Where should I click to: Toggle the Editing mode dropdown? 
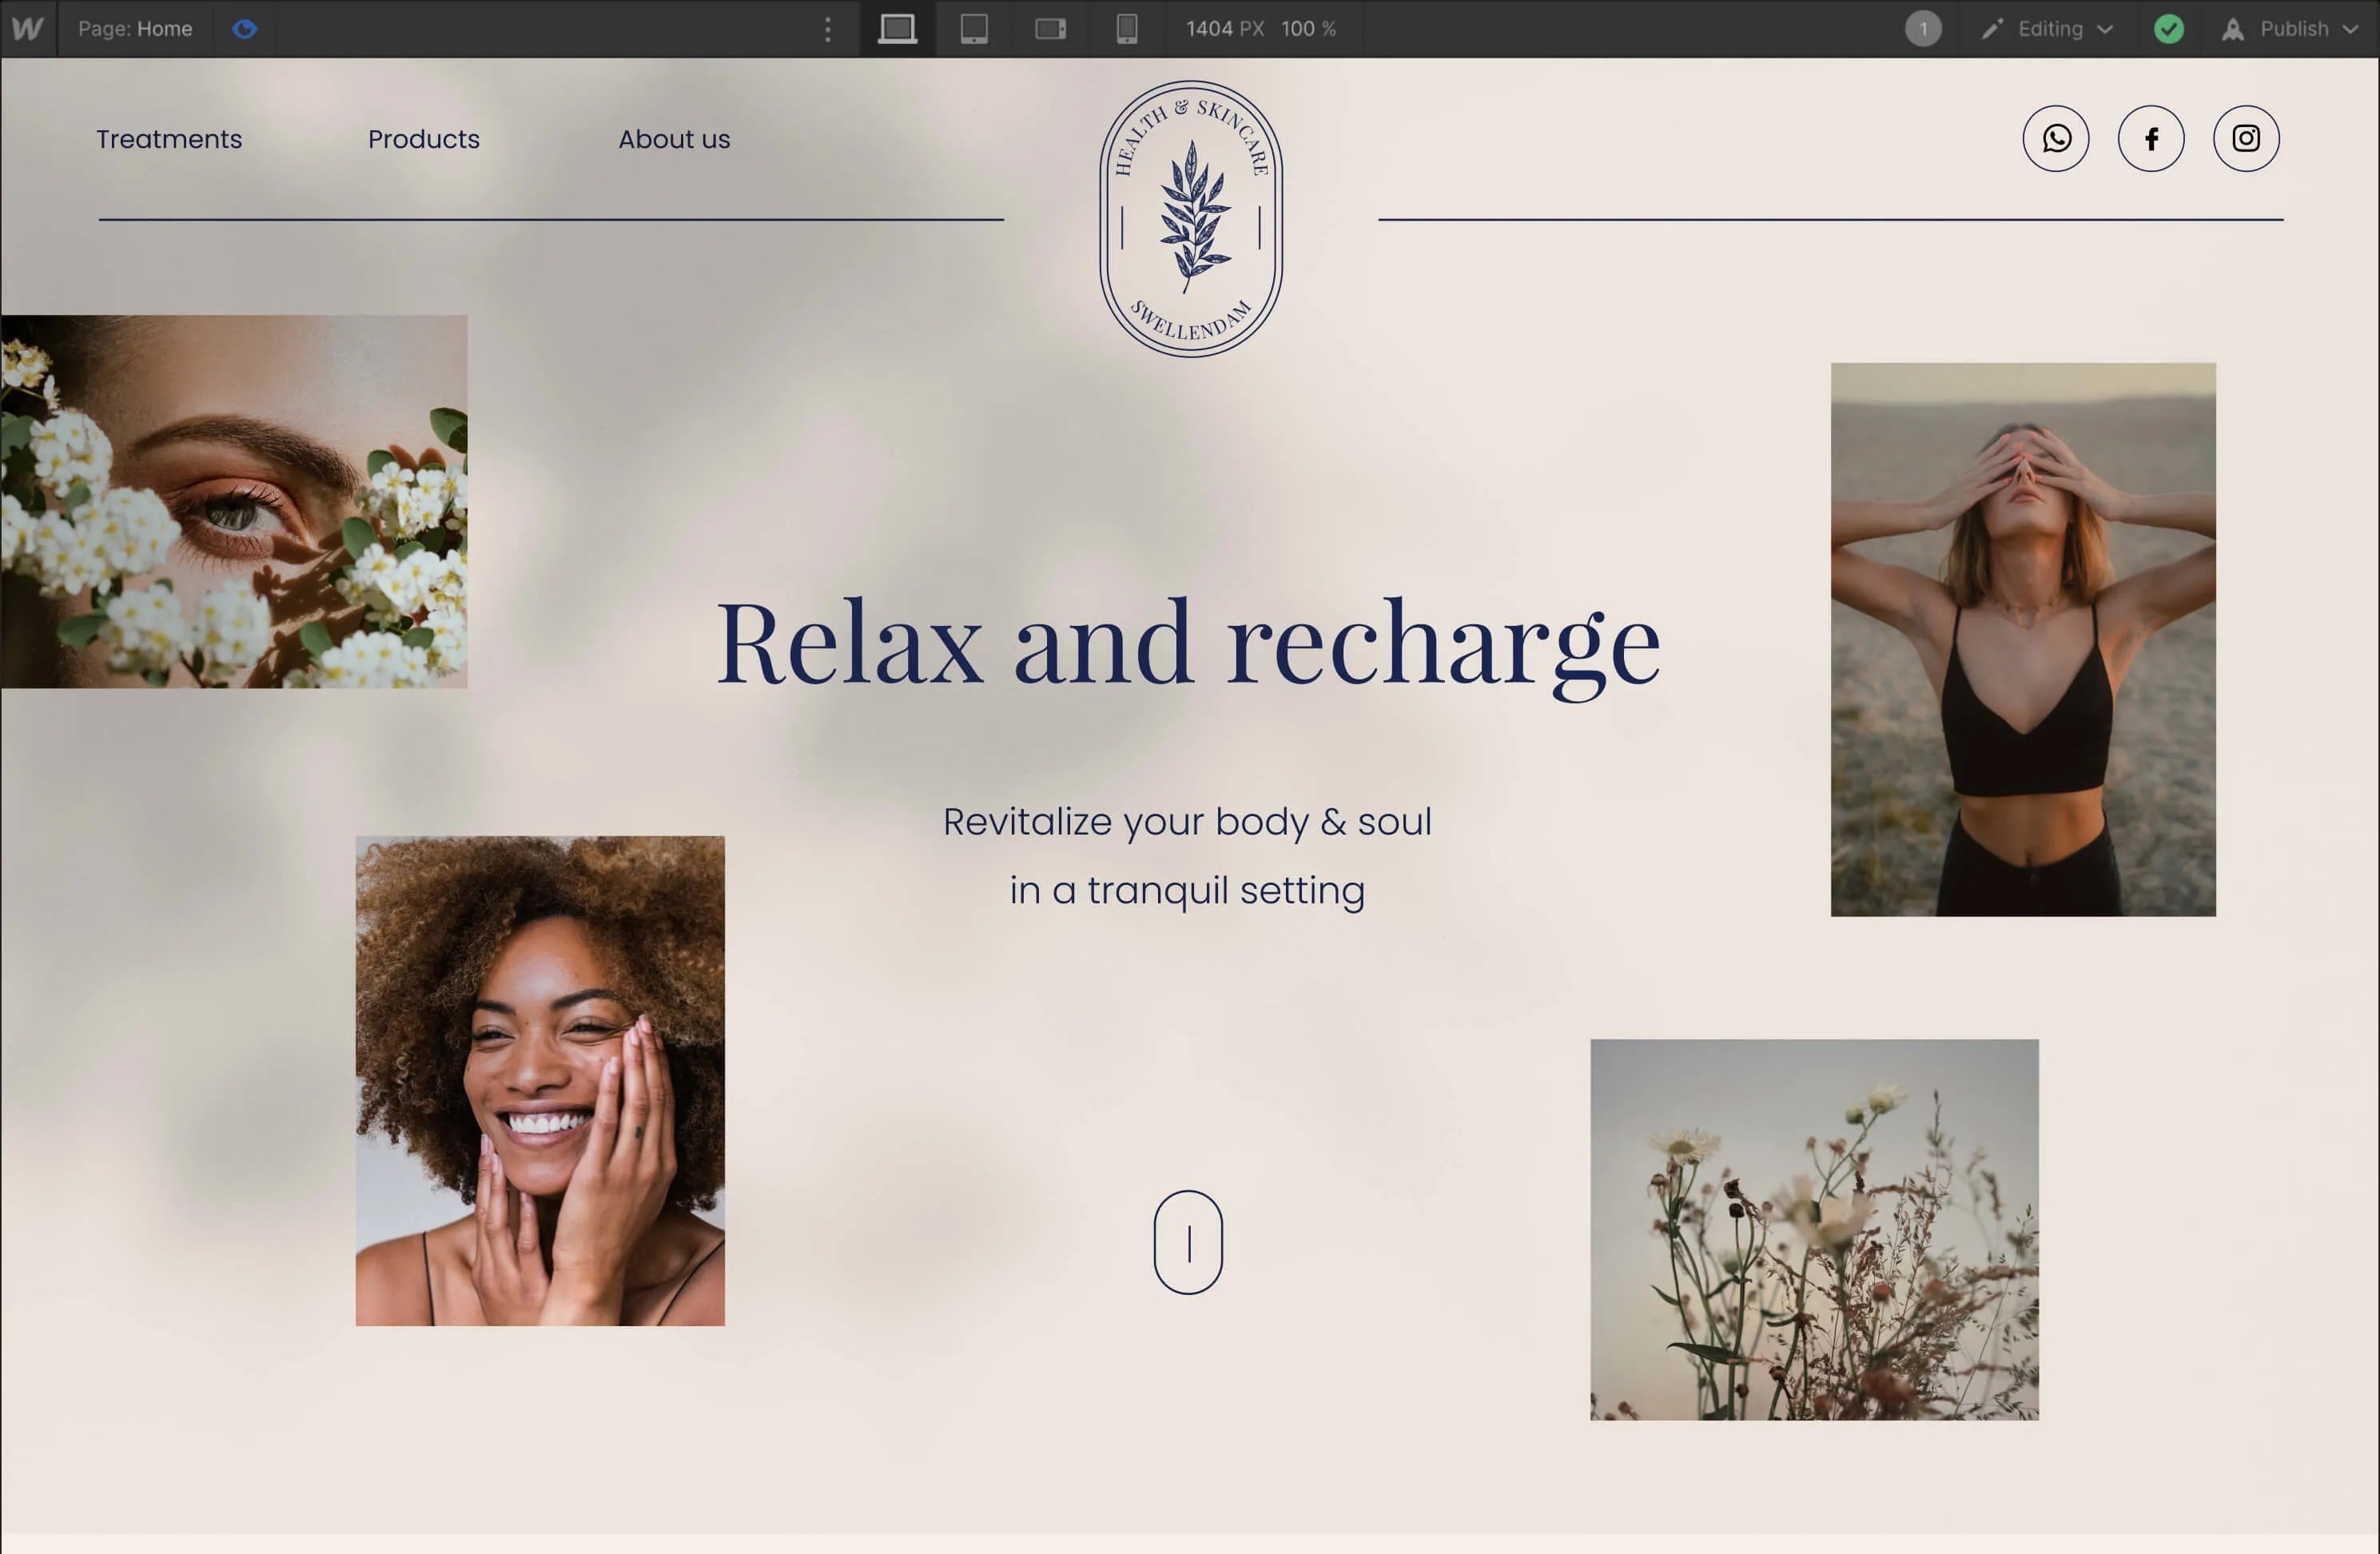(x=2052, y=28)
